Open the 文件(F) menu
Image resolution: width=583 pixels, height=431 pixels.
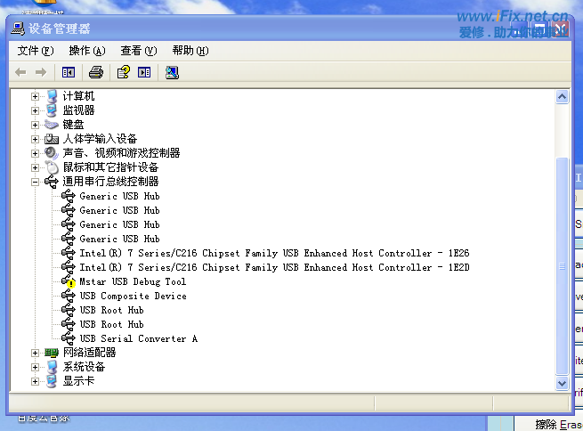[x=36, y=51]
